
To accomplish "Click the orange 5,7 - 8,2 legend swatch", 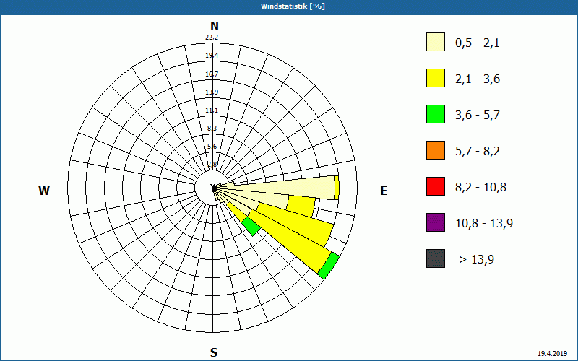I will [436, 150].
